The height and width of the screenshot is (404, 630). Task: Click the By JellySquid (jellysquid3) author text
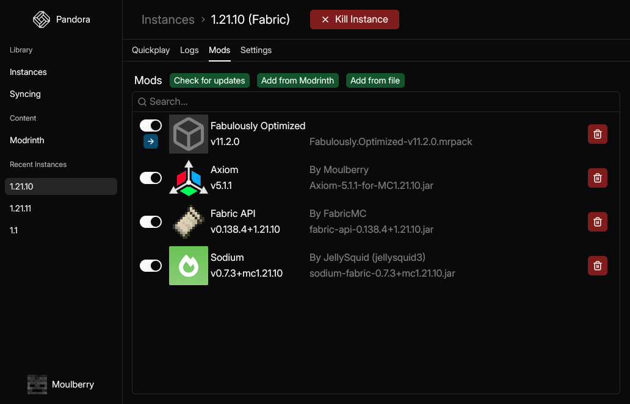pos(367,258)
